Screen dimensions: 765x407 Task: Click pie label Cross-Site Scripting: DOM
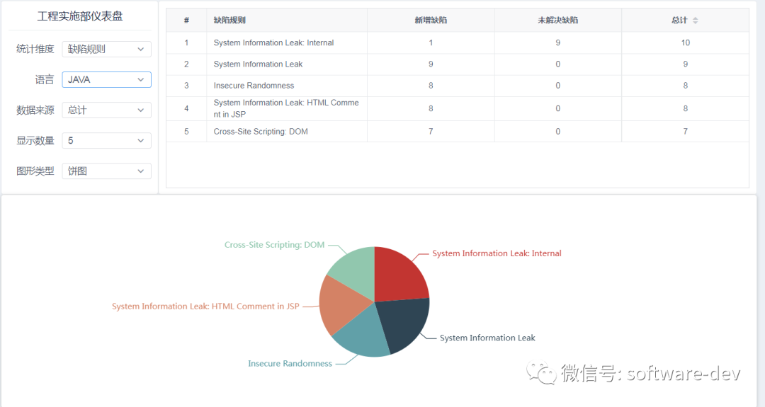[274, 245]
